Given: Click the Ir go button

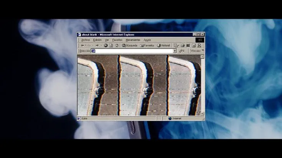Looking at the screenshot, I should (182, 51).
